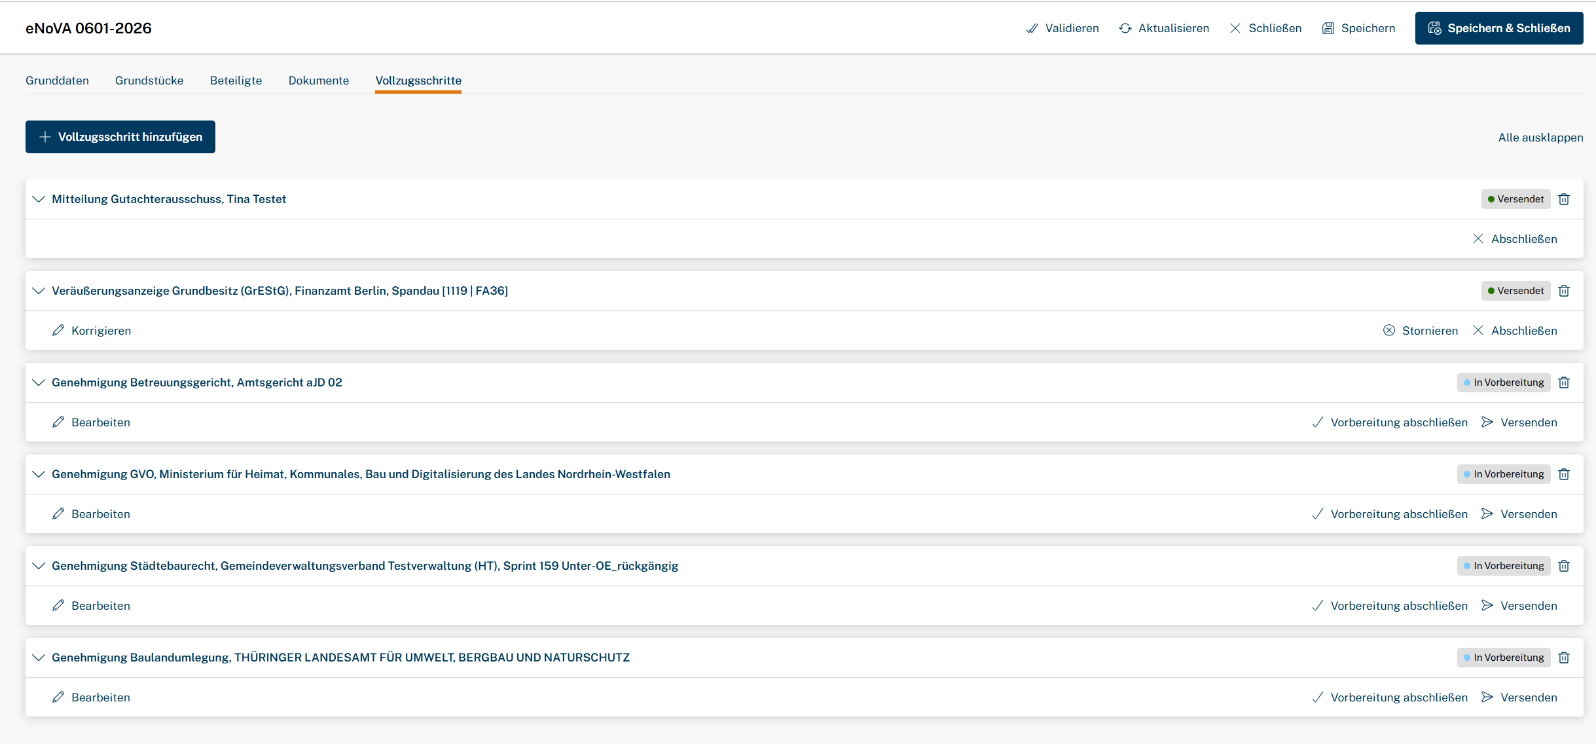This screenshot has height=744, width=1596.
Task: Switch to the Grundstücke tab
Action: click(x=149, y=81)
